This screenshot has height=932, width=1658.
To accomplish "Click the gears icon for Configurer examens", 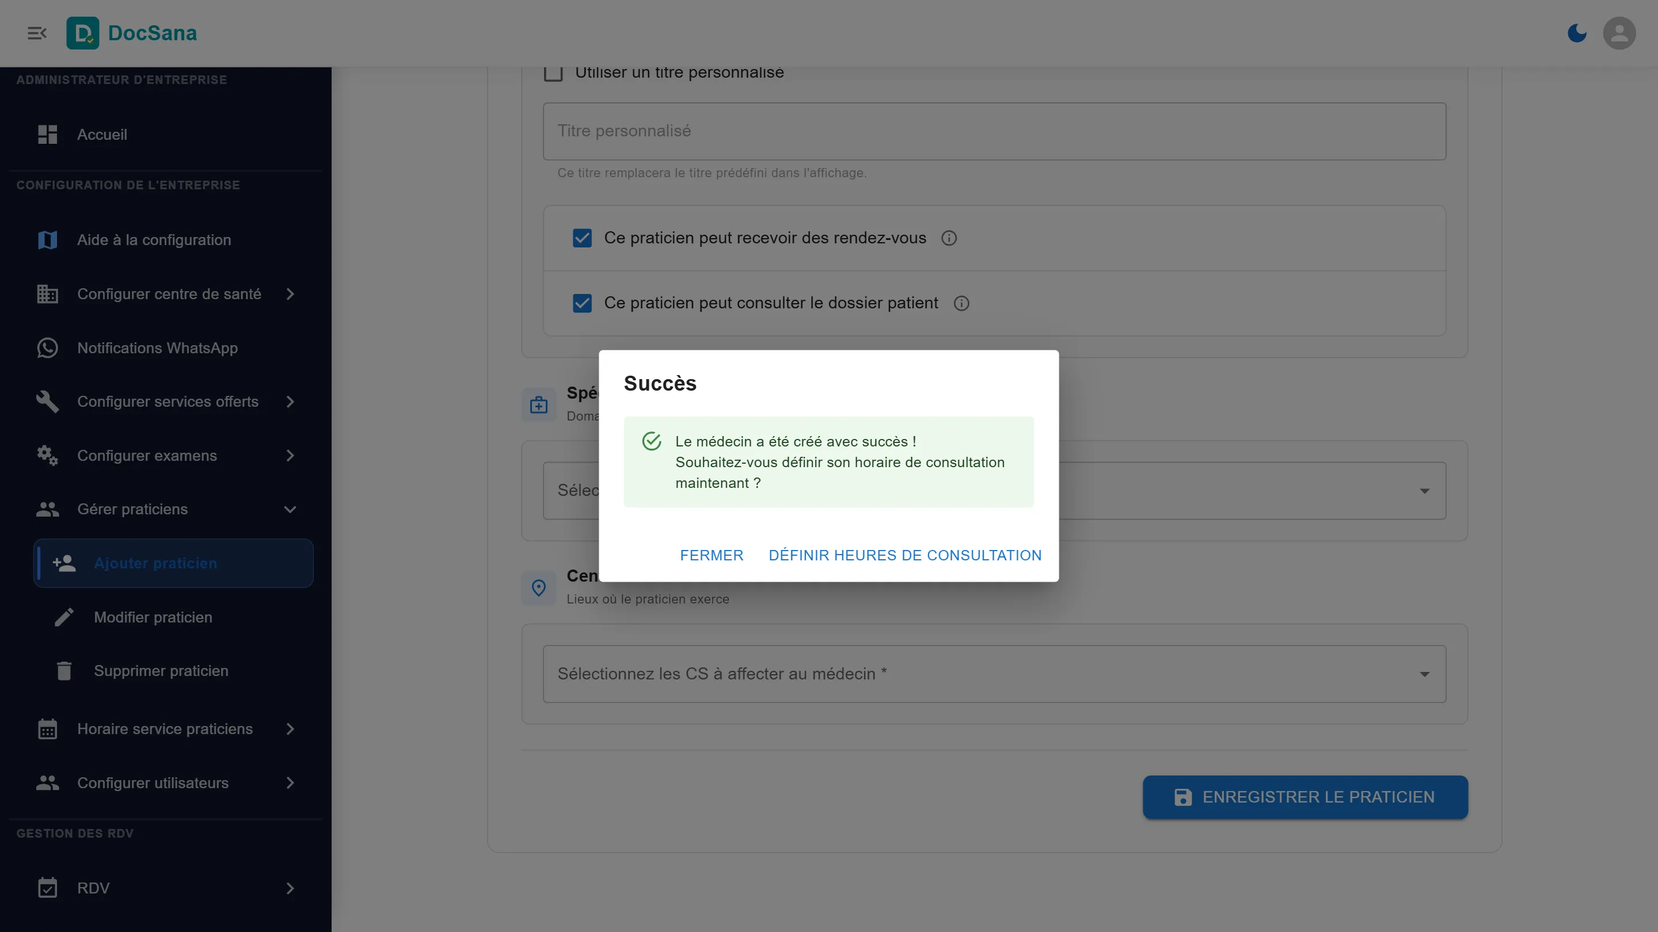I will coord(47,456).
